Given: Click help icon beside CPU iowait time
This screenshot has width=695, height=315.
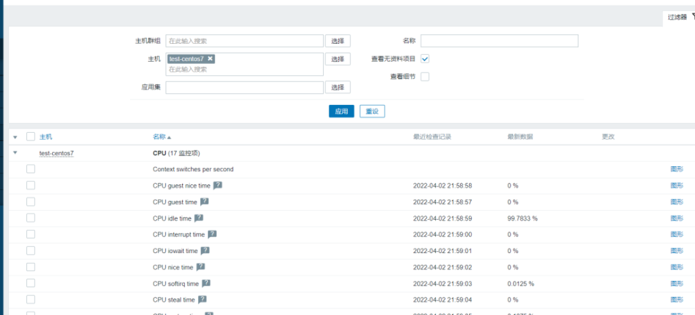Looking at the screenshot, I should point(205,251).
